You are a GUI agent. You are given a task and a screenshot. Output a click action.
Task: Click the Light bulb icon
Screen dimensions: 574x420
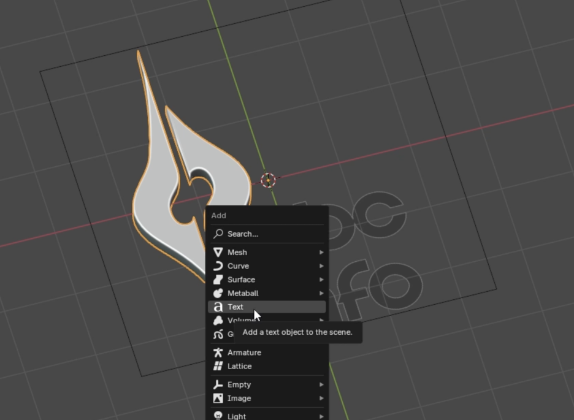(x=218, y=416)
